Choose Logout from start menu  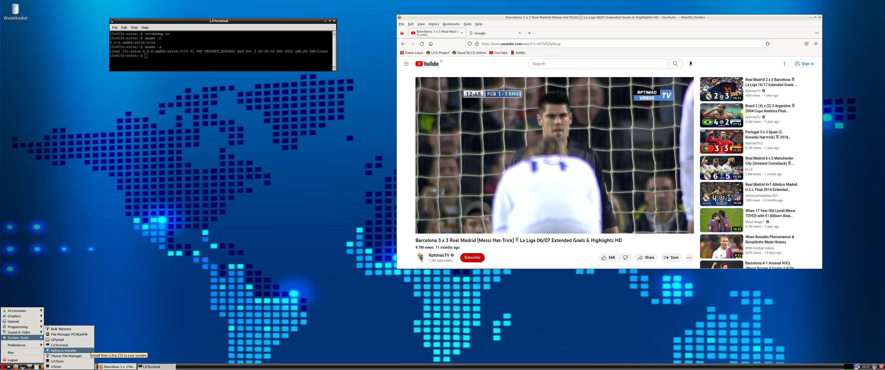22,360
